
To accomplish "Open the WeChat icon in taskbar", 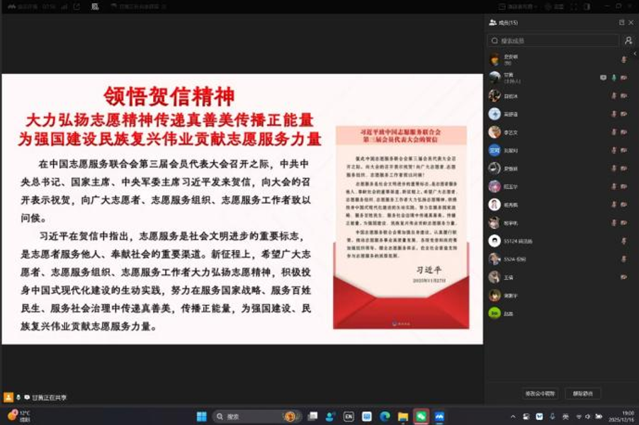I will tap(421, 416).
